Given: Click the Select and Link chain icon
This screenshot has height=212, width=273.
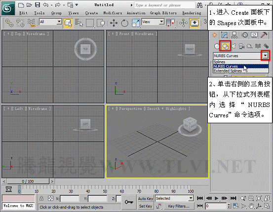Looking at the screenshot, I should [x=9, y=23].
